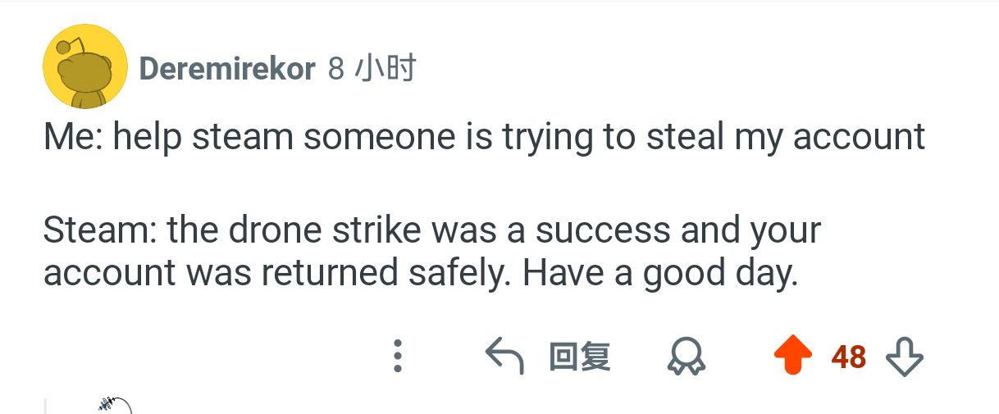Click the partial avatar of the reply below
This screenshot has height=414, width=999.
113,405
